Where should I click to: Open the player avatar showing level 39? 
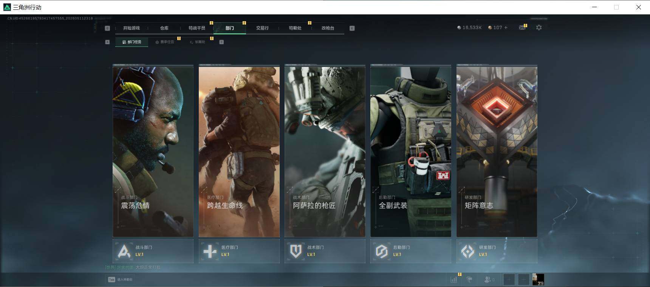click(538, 280)
